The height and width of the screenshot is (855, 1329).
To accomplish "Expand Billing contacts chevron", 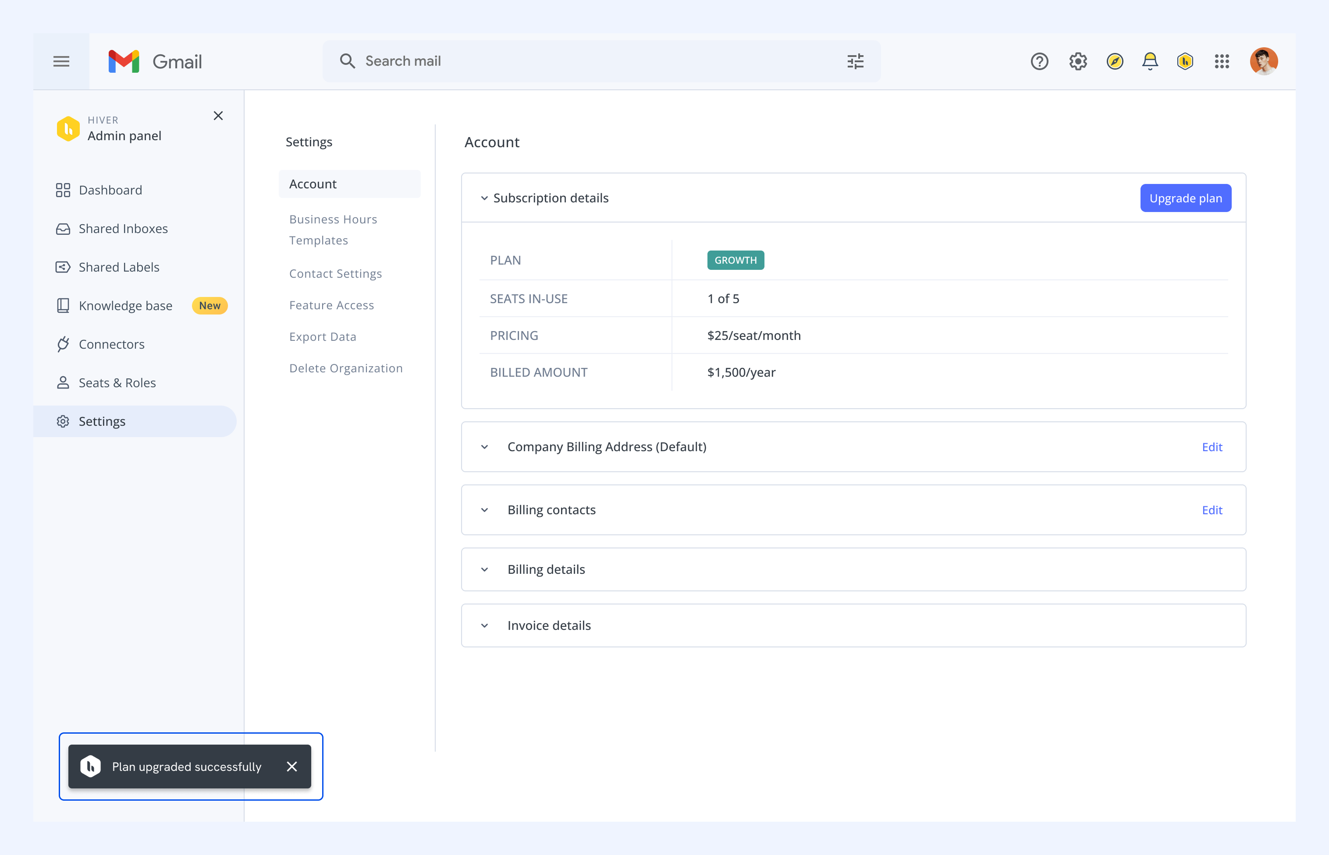I will click(484, 510).
